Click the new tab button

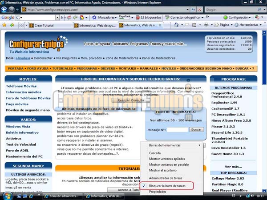tap(167, 25)
